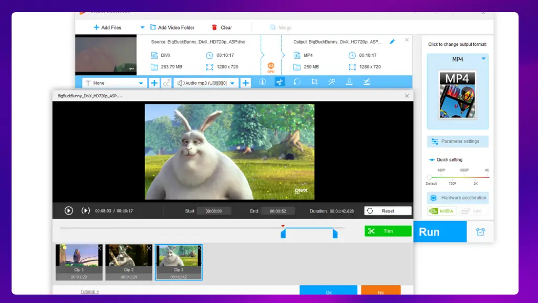Click the left blue trim handle
The image size is (538, 303).
(283, 234)
